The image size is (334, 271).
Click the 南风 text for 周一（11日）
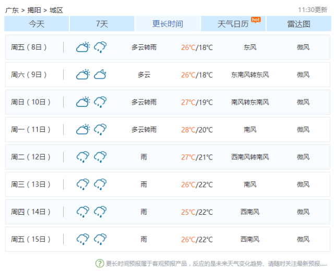click(250, 129)
